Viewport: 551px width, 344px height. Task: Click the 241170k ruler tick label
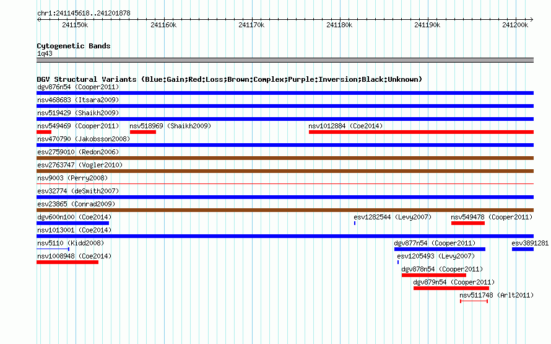point(251,25)
